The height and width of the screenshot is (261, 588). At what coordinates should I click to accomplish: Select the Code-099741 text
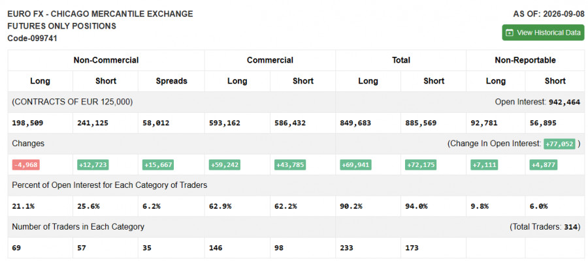pyautogui.click(x=32, y=38)
